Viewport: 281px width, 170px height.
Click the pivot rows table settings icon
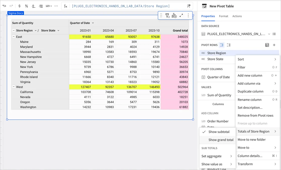click(x=267, y=45)
